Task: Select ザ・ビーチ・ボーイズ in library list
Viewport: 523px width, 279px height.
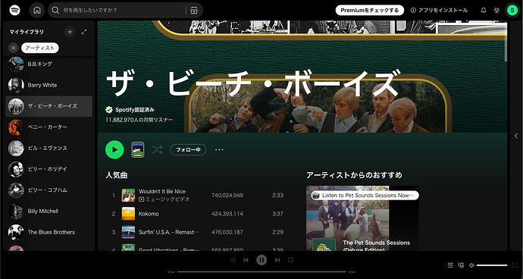Action: [49, 106]
